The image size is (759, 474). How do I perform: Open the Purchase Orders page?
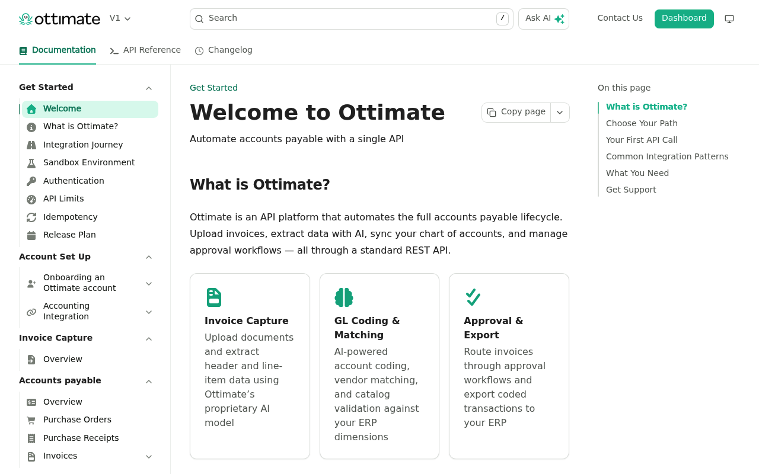pyautogui.click(x=90, y=420)
